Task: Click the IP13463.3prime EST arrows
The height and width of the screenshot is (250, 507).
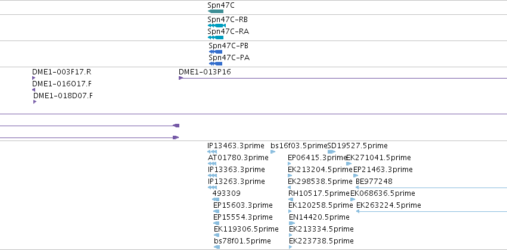Action: click(x=212, y=152)
